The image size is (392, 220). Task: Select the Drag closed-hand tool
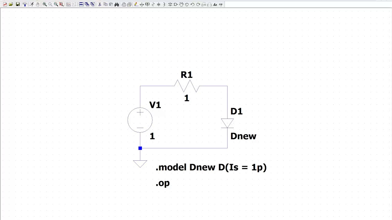(x=187, y=4)
